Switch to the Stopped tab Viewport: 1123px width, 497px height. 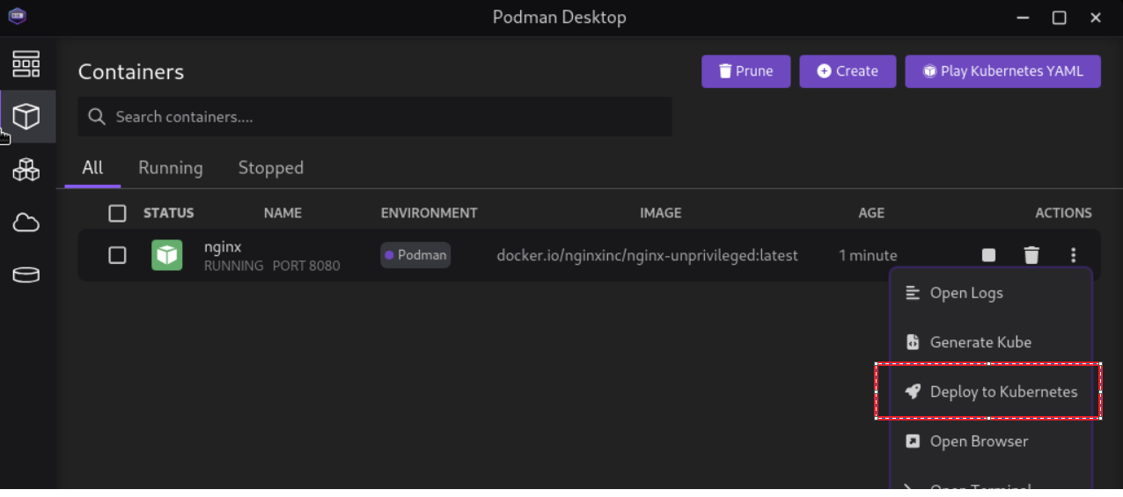[270, 167]
